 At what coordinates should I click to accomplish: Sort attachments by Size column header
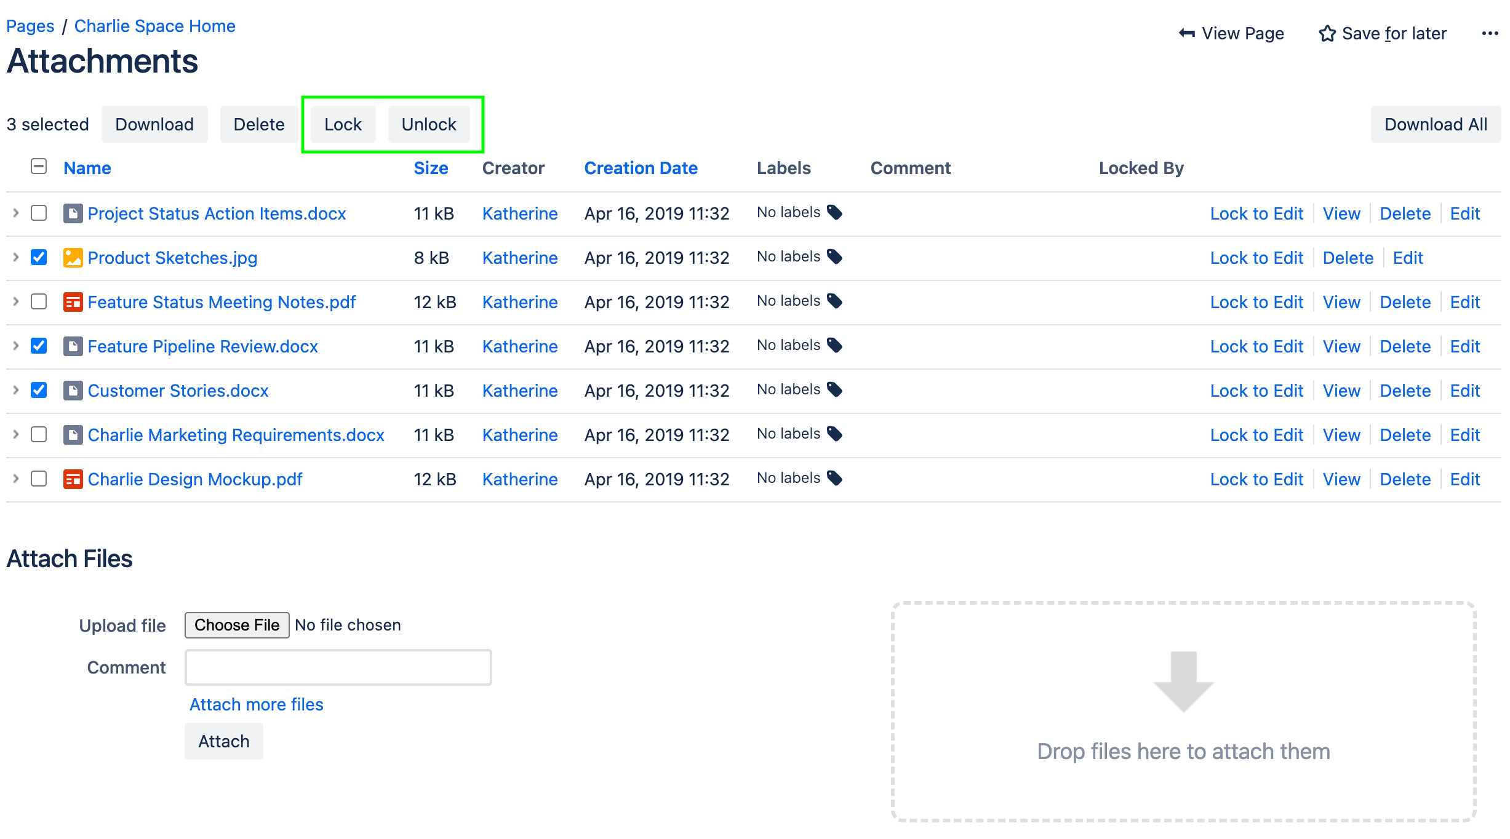430,168
